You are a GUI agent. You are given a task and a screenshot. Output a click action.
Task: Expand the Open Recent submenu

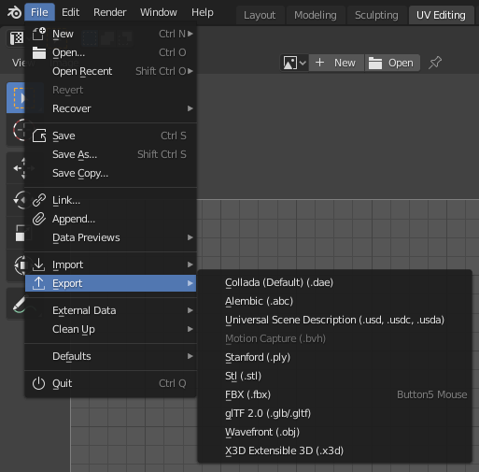coord(110,71)
